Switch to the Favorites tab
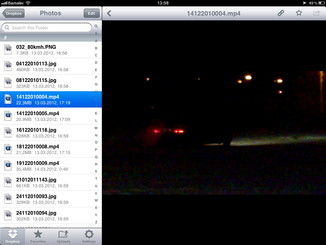Viewport: 326px width, 245px height. [38, 236]
